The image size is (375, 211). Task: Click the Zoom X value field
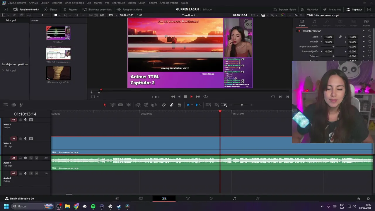tap(329, 37)
